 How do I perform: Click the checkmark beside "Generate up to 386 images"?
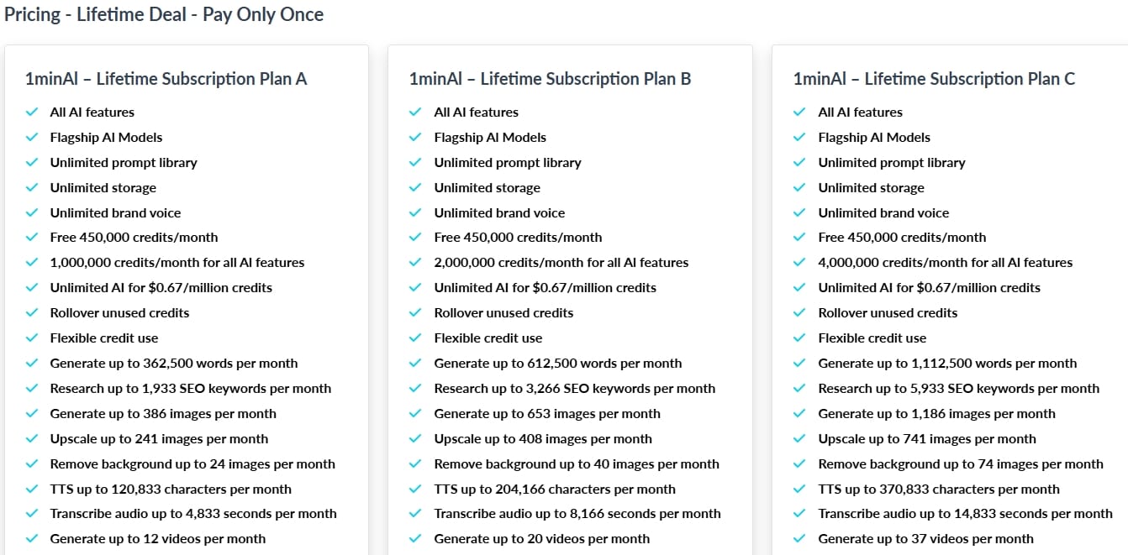tap(32, 413)
